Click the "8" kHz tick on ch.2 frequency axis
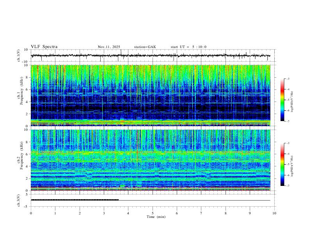 pos(27,142)
